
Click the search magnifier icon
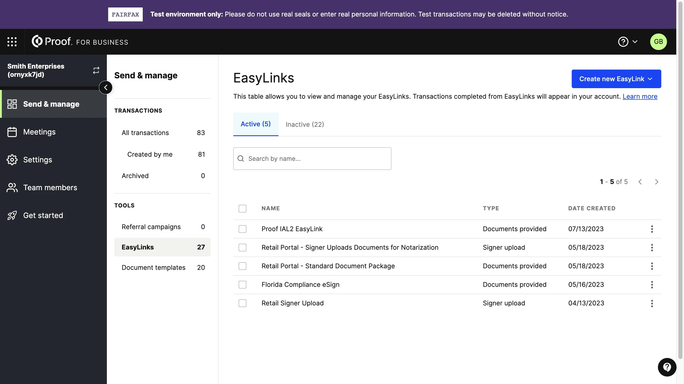pyautogui.click(x=241, y=158)
